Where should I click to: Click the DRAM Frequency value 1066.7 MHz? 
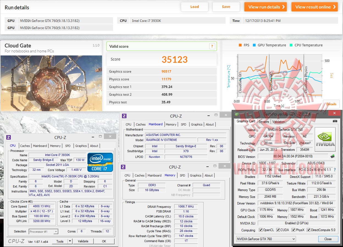click(x=187, y=207)
